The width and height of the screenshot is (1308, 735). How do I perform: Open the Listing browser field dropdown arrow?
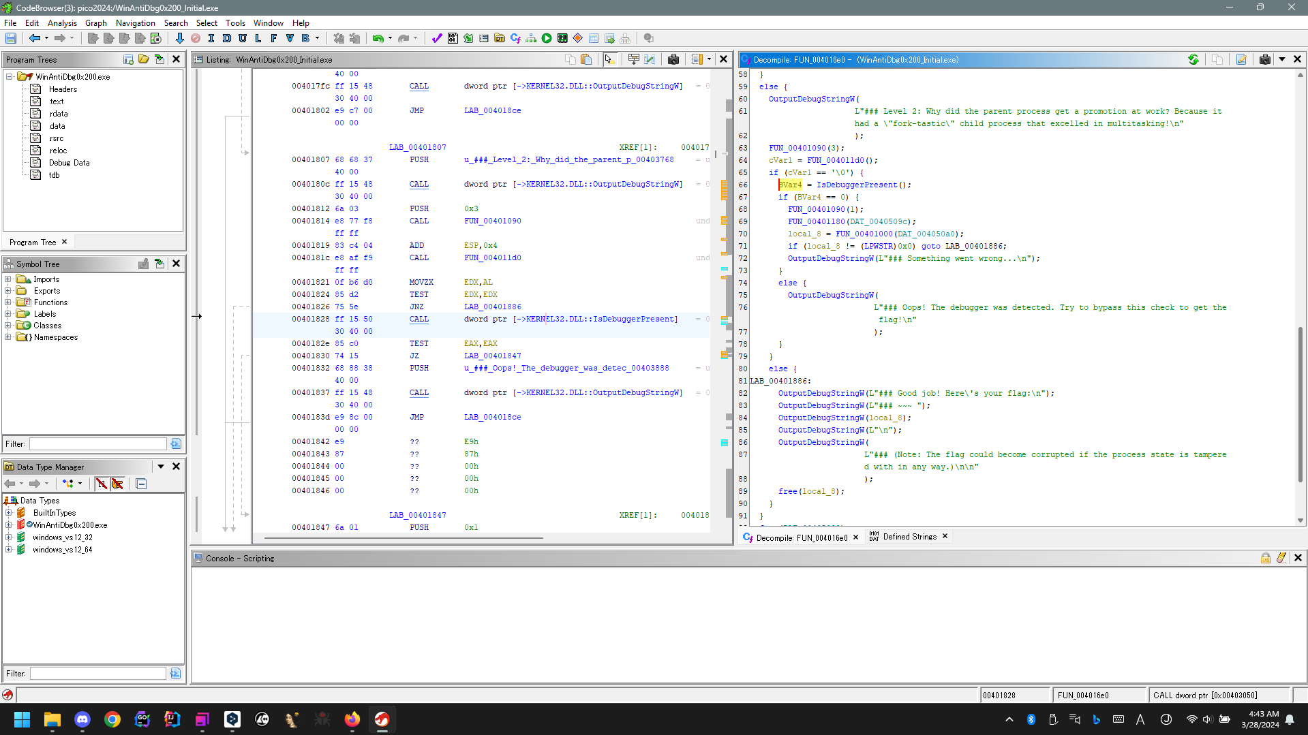pyautogui.click(x=709, y=59)
